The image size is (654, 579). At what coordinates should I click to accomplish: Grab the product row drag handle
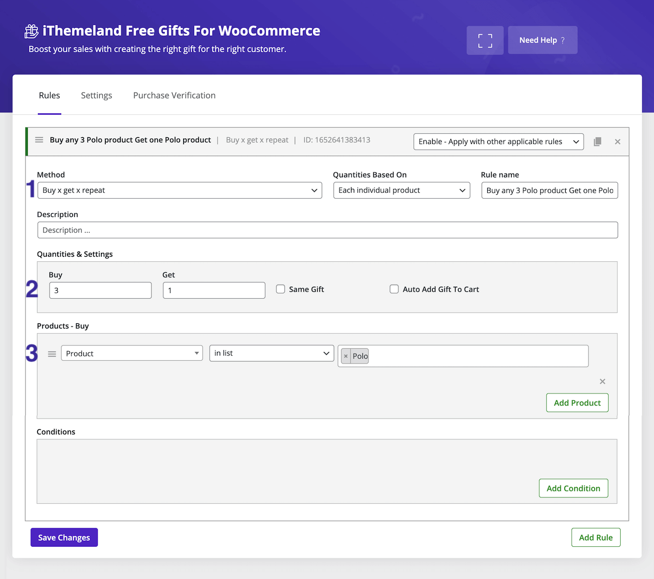(52, 354)
